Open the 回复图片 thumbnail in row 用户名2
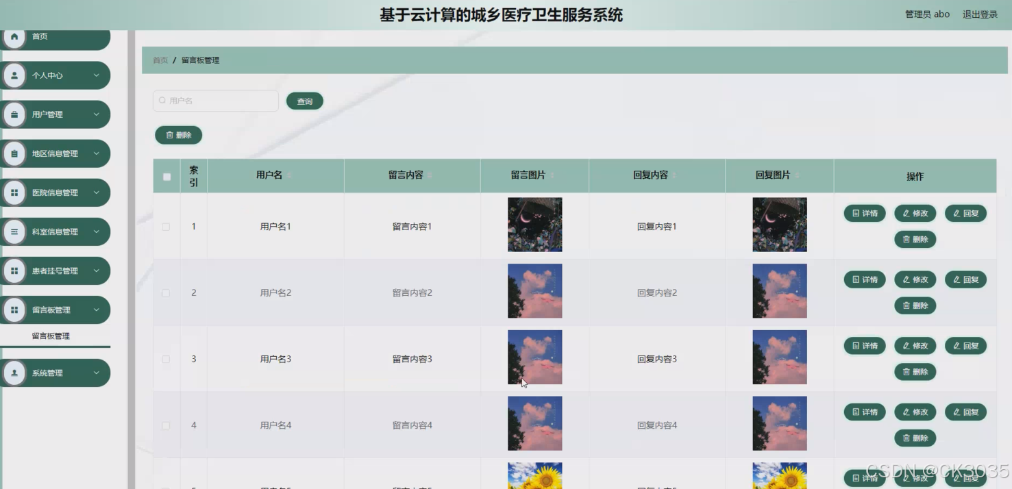This screenshot has width=1012, height=489. click(x=780, y=291)
